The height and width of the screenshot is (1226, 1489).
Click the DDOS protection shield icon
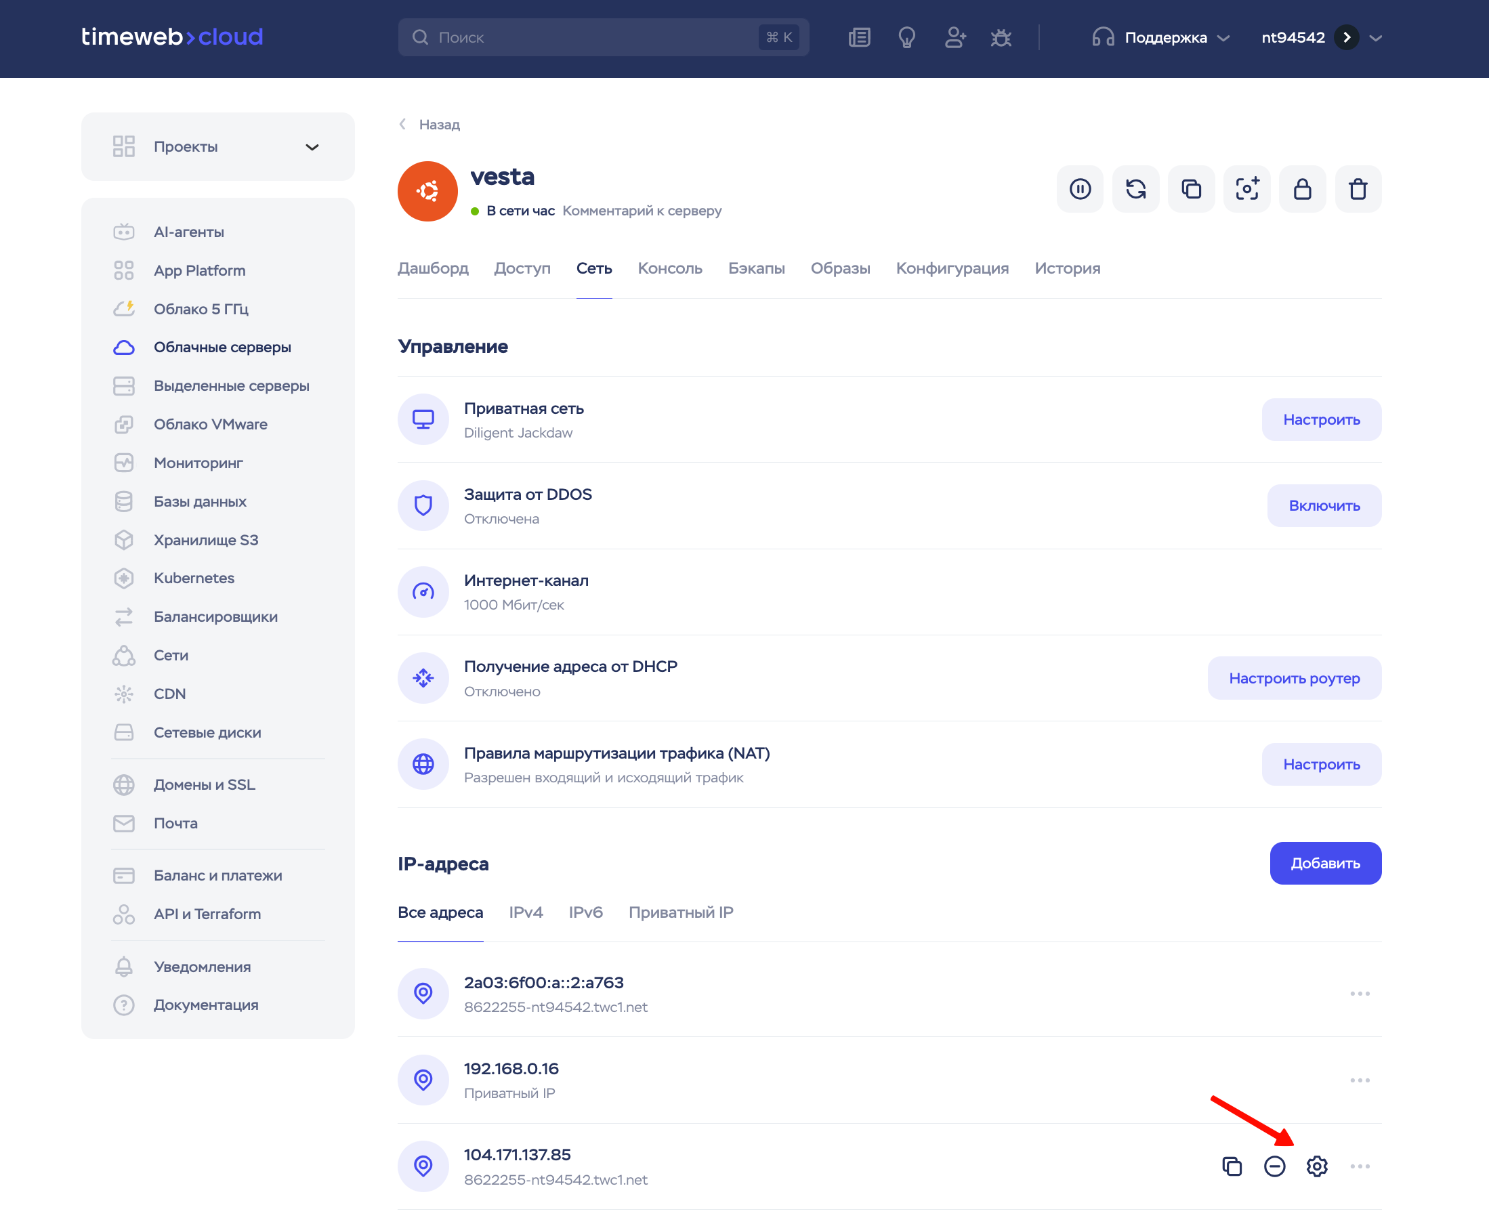pos(423,506)
